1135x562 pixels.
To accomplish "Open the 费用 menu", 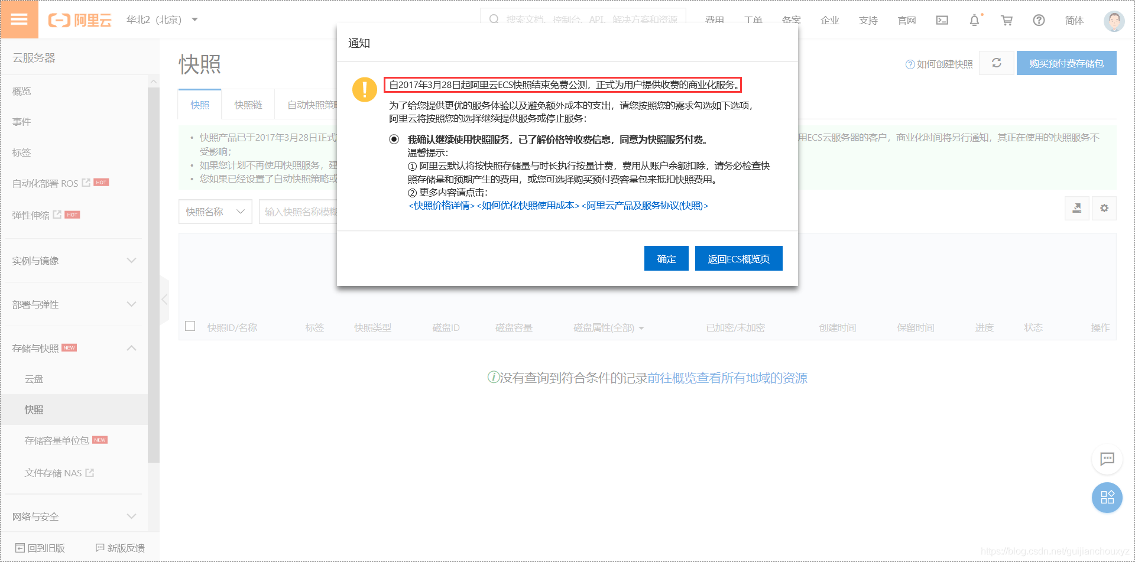I will point(715,20).
